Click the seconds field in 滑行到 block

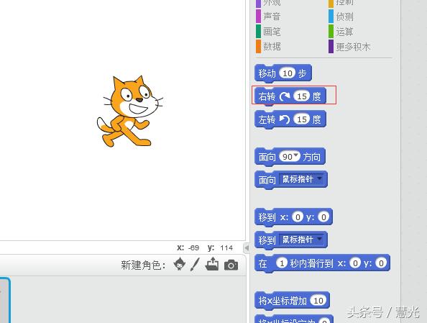tap(282, 263)
